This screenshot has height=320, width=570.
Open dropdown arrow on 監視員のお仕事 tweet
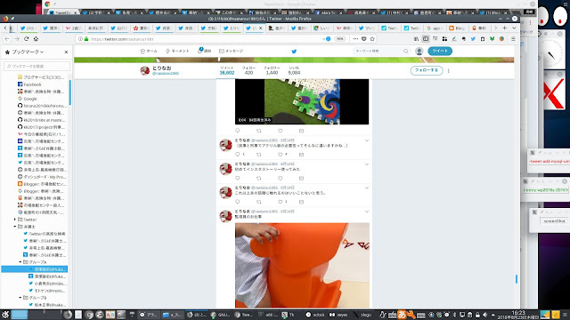(367, 212)
